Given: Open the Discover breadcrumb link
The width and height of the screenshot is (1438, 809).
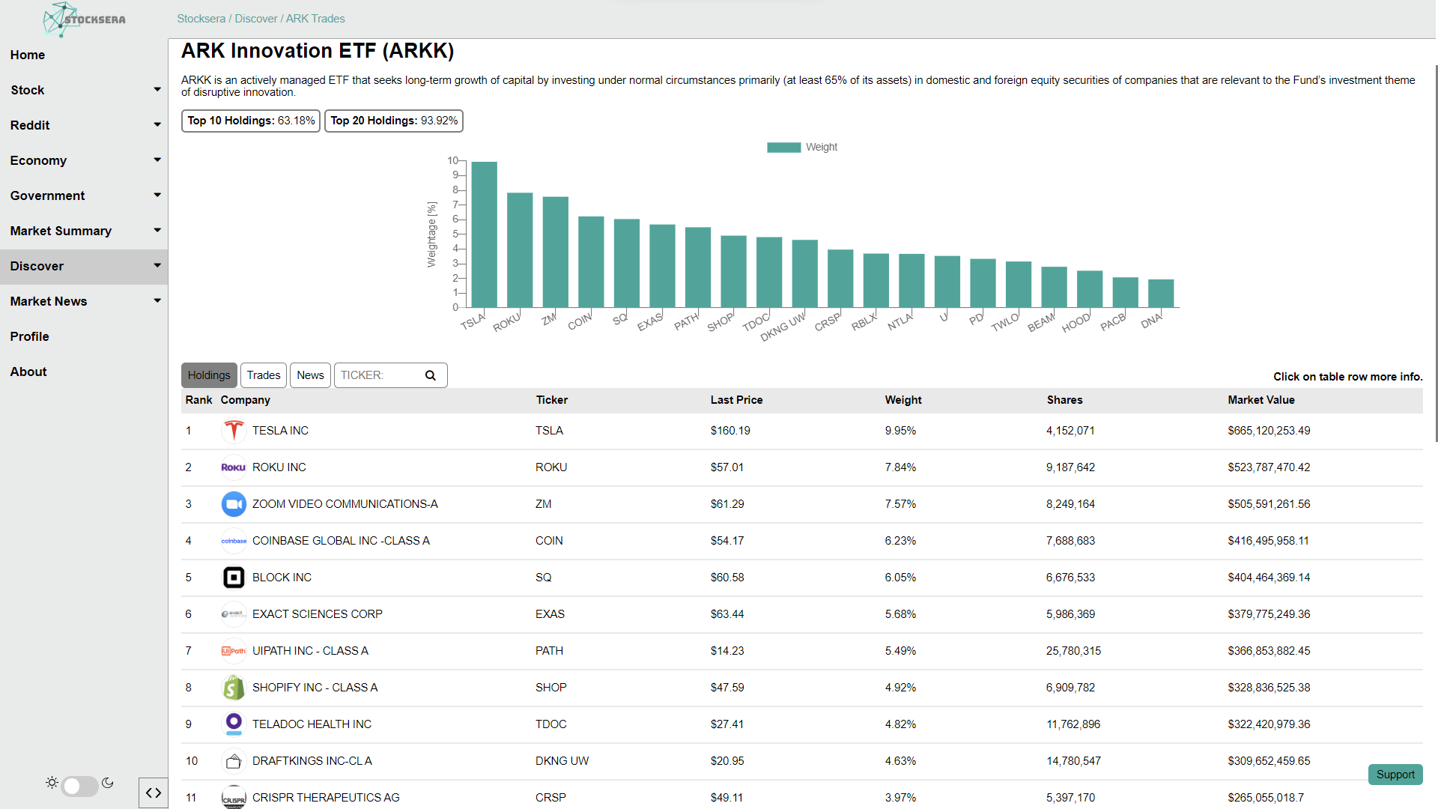Looking at the screenshot, I should tap(255, 19).
